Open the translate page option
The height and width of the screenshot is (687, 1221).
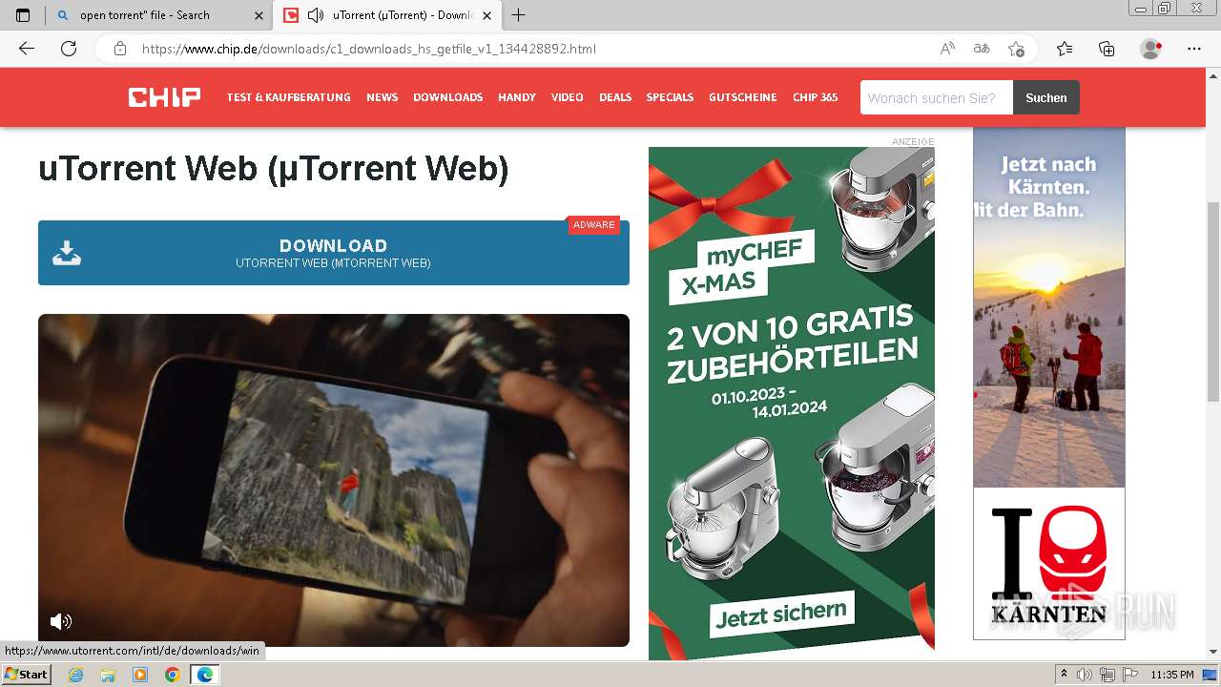tap(982, 49)
